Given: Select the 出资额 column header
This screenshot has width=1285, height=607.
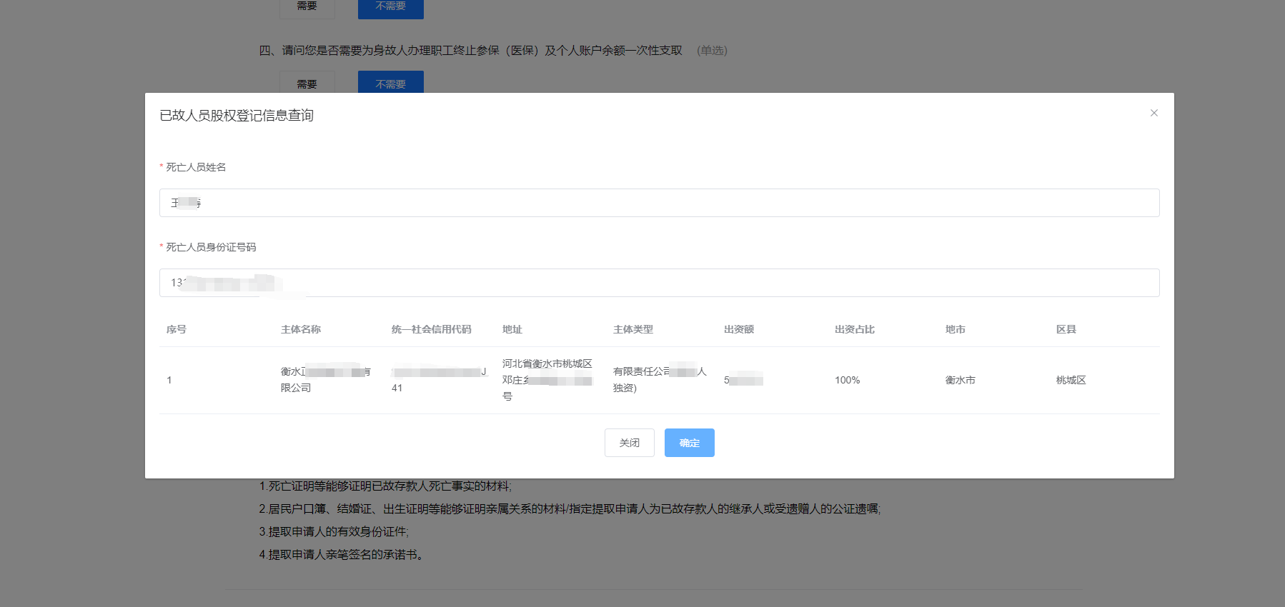Looking at the screenshot, I should pyautogui.click(x=739, y=329).
